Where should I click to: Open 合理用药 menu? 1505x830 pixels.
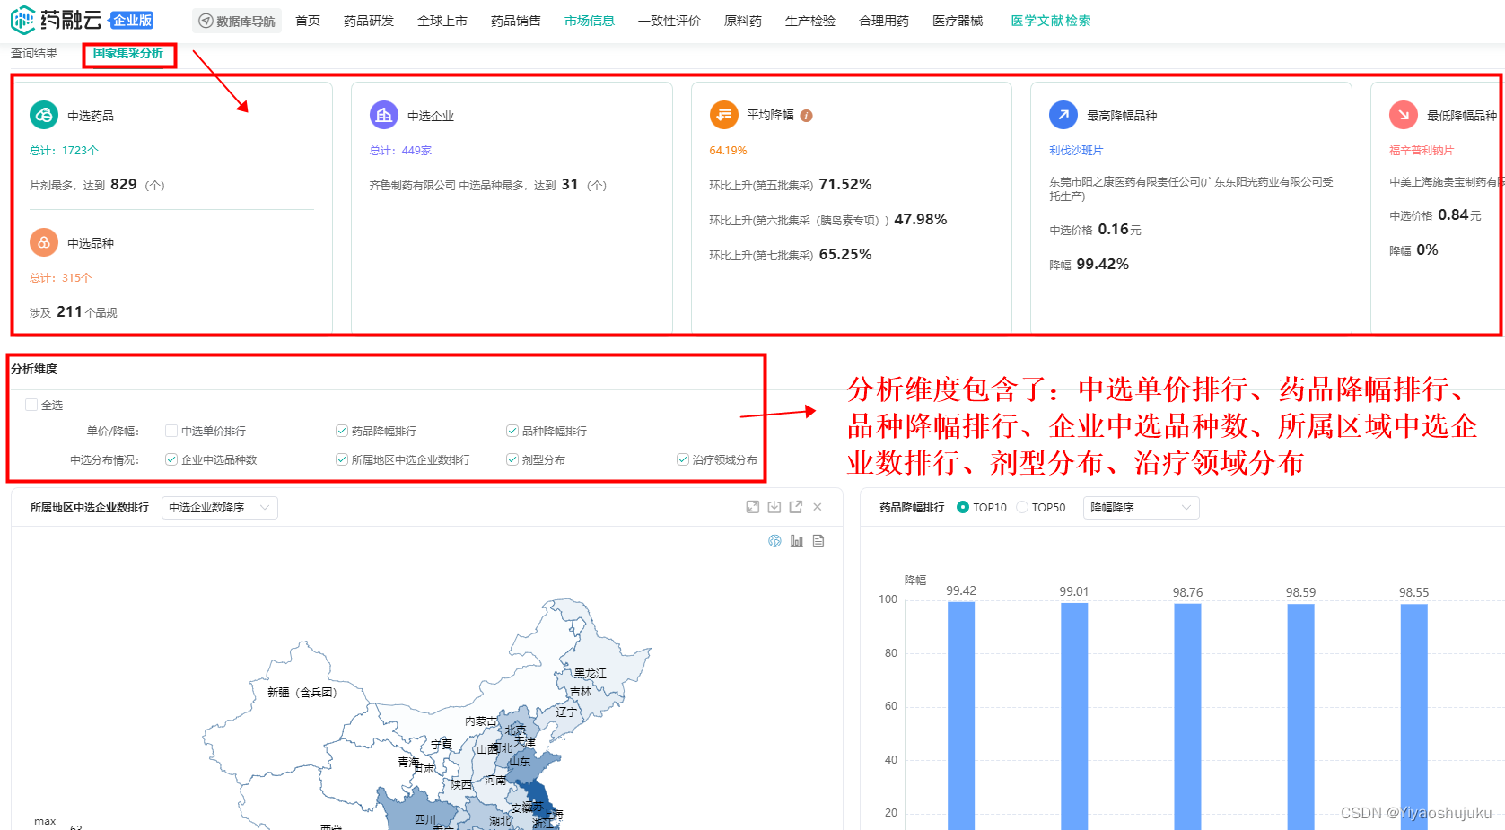pos(884,21)
